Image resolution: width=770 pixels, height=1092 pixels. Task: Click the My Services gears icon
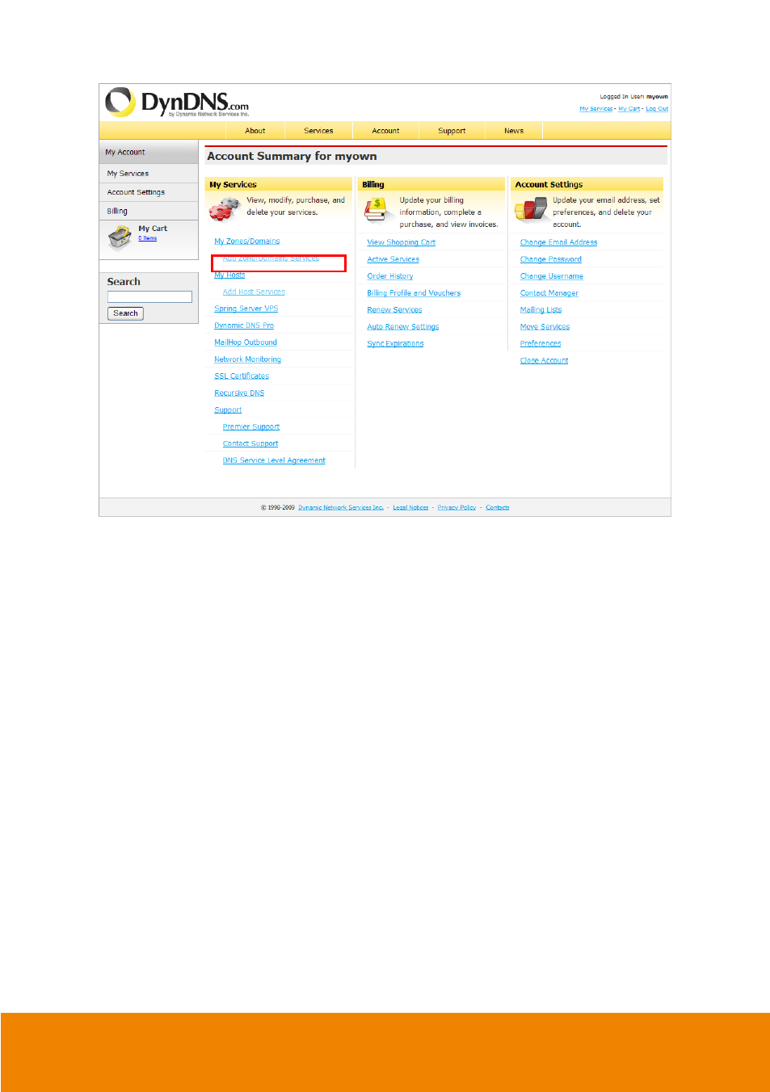coord(225,209)
